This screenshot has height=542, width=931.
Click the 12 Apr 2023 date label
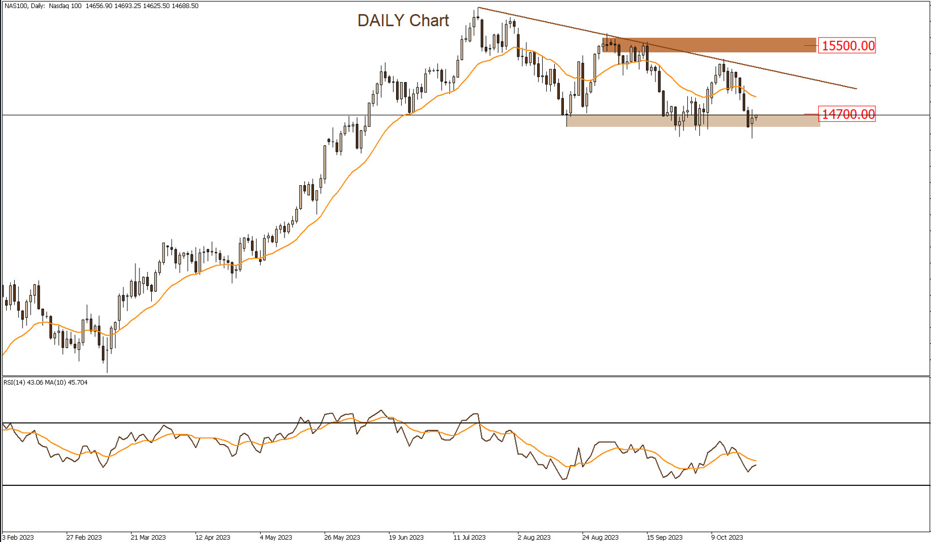[212, 537]
